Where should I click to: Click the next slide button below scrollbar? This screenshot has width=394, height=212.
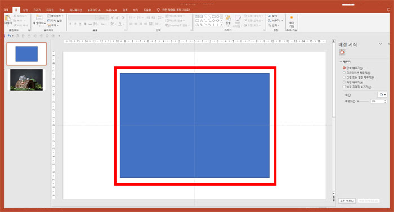point(334,200)
